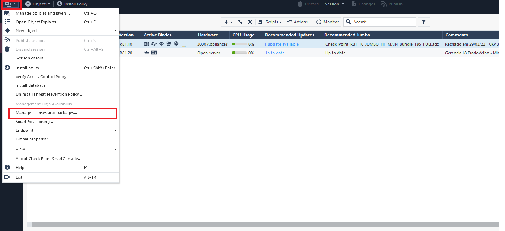The image size is (505, 231).
Task: Click the Install Policy icon in top bar
Action: [60, 4]
